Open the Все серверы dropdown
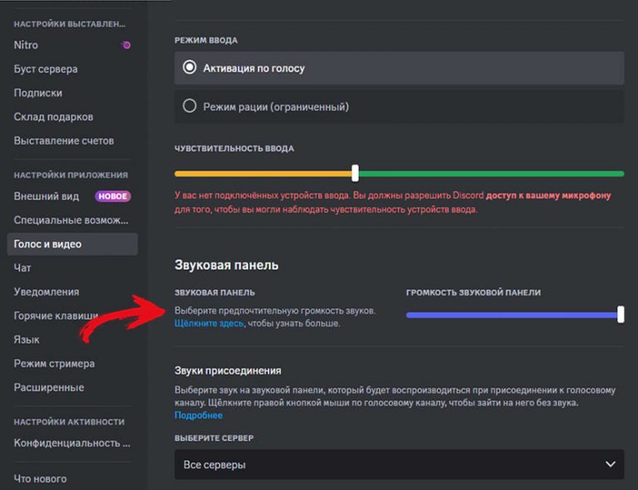The width and height of the screenshot is (638, 490). pyautogui.click(x=399, y=464)
